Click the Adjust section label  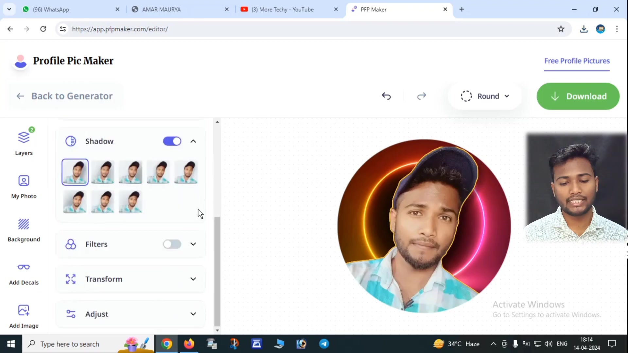(97, 314)
